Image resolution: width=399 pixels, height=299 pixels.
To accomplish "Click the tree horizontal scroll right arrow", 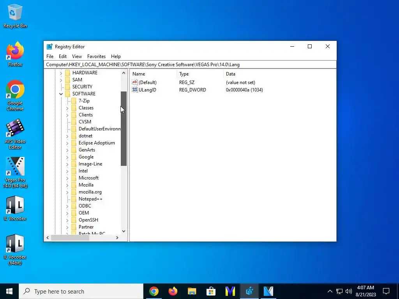I will [x=117, y=237].
